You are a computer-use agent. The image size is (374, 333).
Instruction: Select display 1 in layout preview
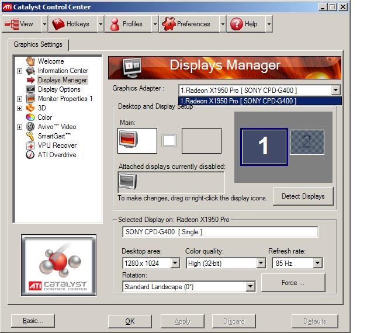point(264,147)
